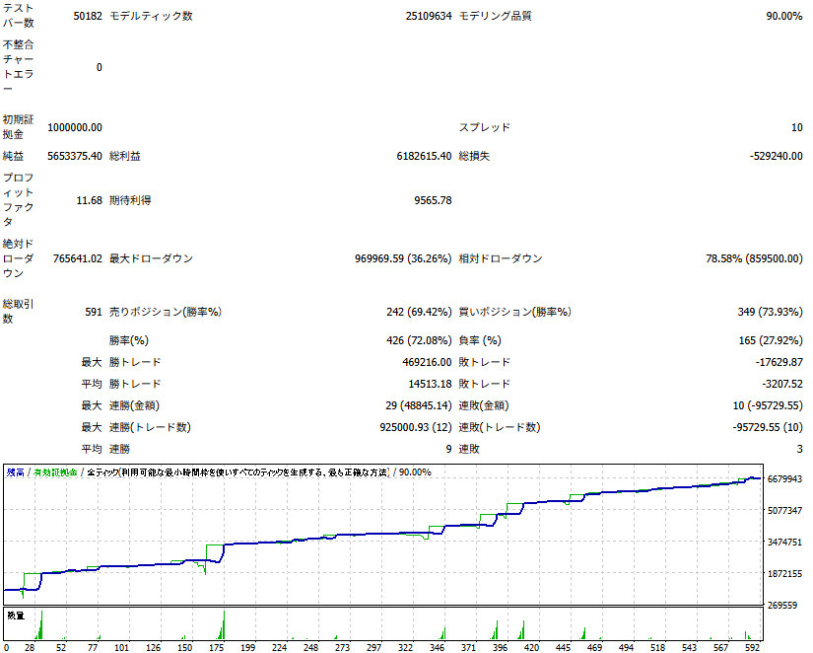Image resolution: width=813 pixels, height=653 pixels.
Task: Select consecutive losses value 10 (-95729.55)
Action: (768, 406)
